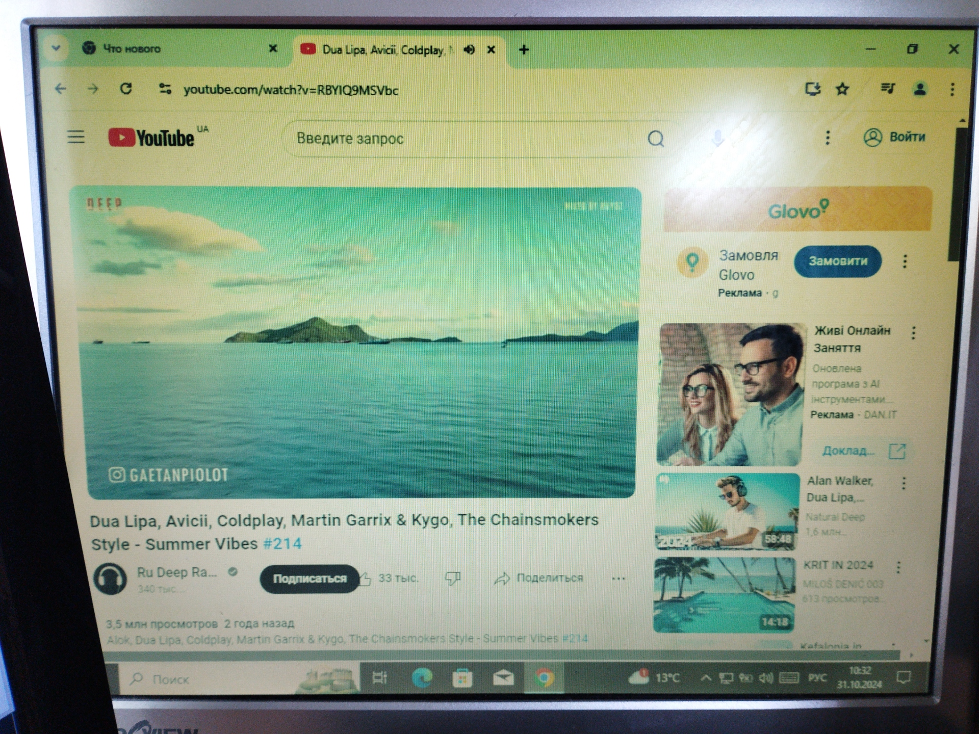Open Microsoft Store from taskbar
The height and width of the screenshot is (734, 979).
tap(462, 678)
